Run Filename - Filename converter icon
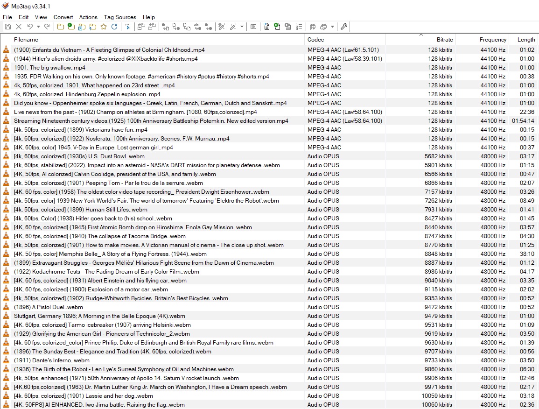539x409 pixels. 187,27
